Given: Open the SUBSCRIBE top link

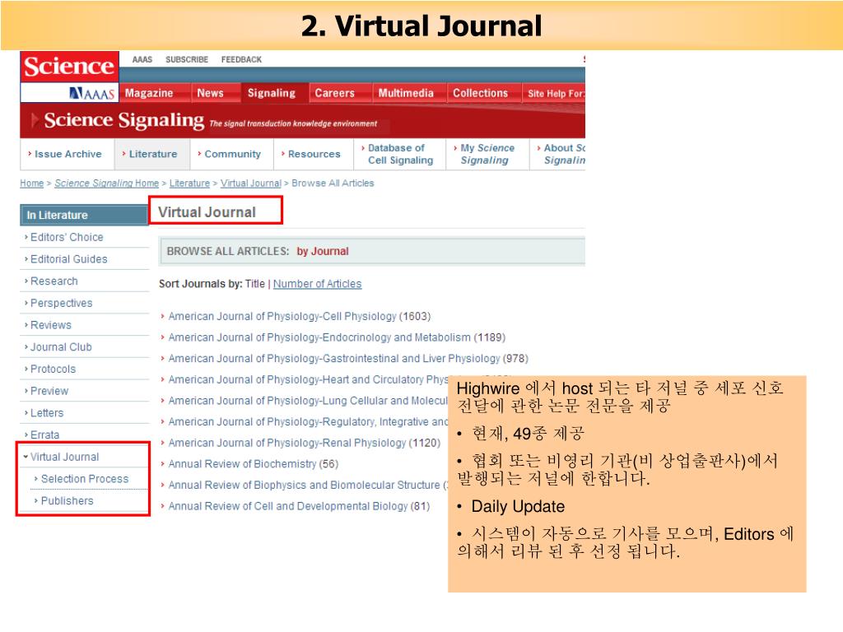Looking at the screenshot, I should [x=187, y=59].
